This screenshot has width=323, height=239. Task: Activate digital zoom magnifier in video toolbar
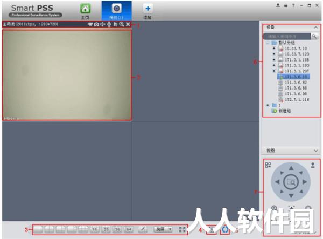(x=122, y=24)
